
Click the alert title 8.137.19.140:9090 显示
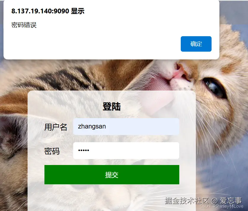point(48,11)
